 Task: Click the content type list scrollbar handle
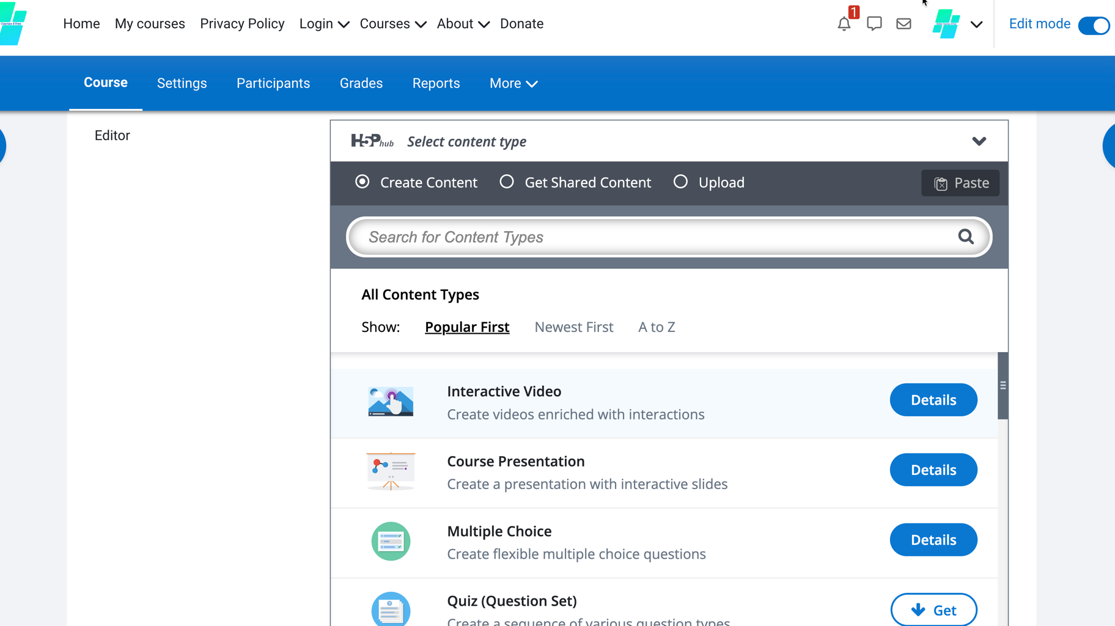coord(1003,386)
